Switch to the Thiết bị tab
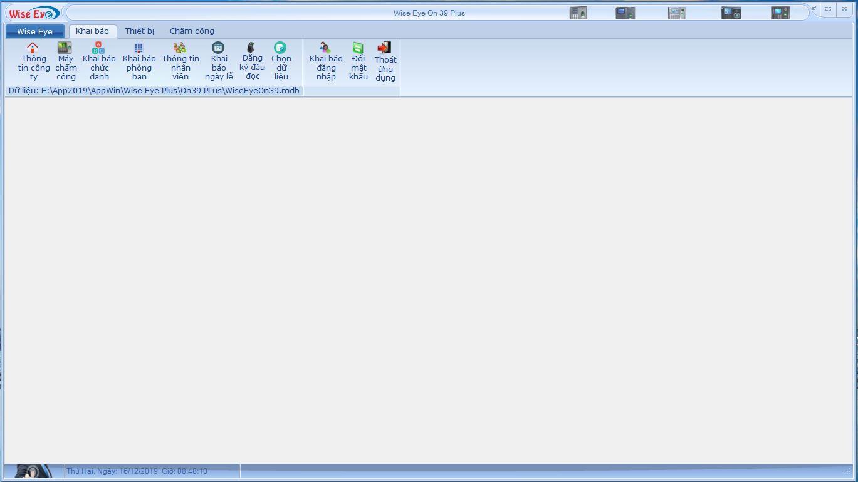858x482 pixels. (x=139, y=31)
